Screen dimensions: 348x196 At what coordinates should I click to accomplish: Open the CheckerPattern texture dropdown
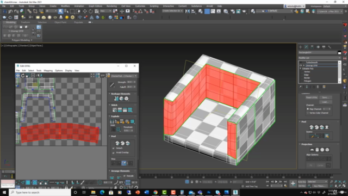pyautogui.click(x=124, y=76)
